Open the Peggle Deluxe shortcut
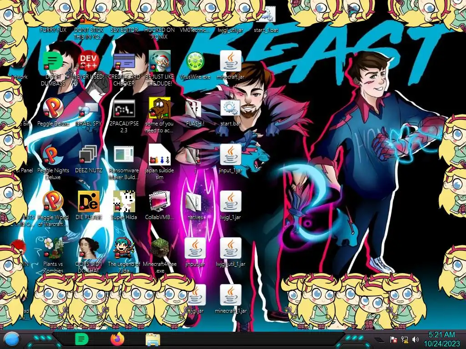This screenshot has height=349, width=466. [53, 108]
